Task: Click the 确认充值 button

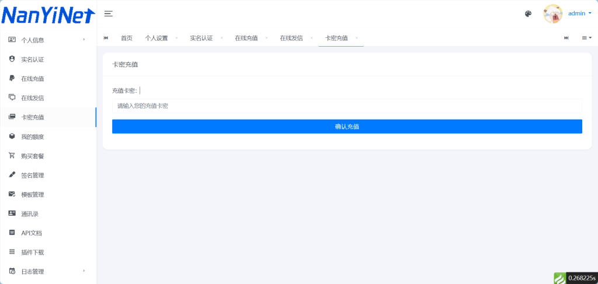Action: click(347, 127)
